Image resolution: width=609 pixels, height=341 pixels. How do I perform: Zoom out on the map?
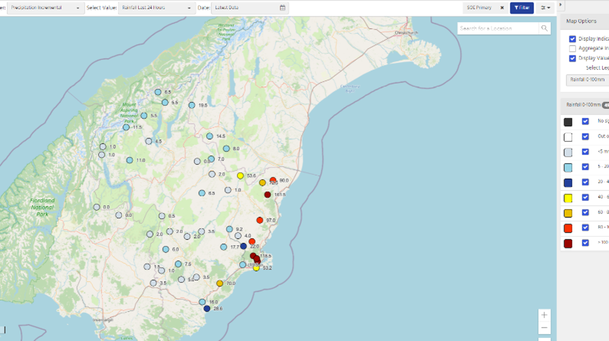[x=544, y=329]
